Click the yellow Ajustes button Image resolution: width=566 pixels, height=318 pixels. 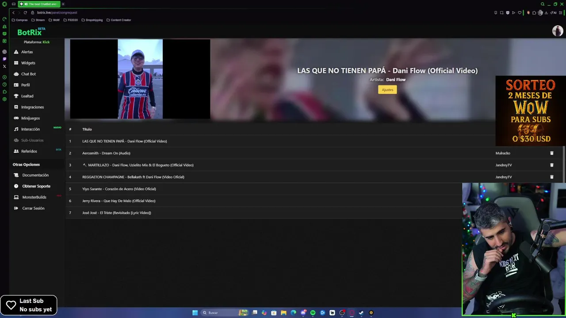pyautogui.click(x=387, y=90)
